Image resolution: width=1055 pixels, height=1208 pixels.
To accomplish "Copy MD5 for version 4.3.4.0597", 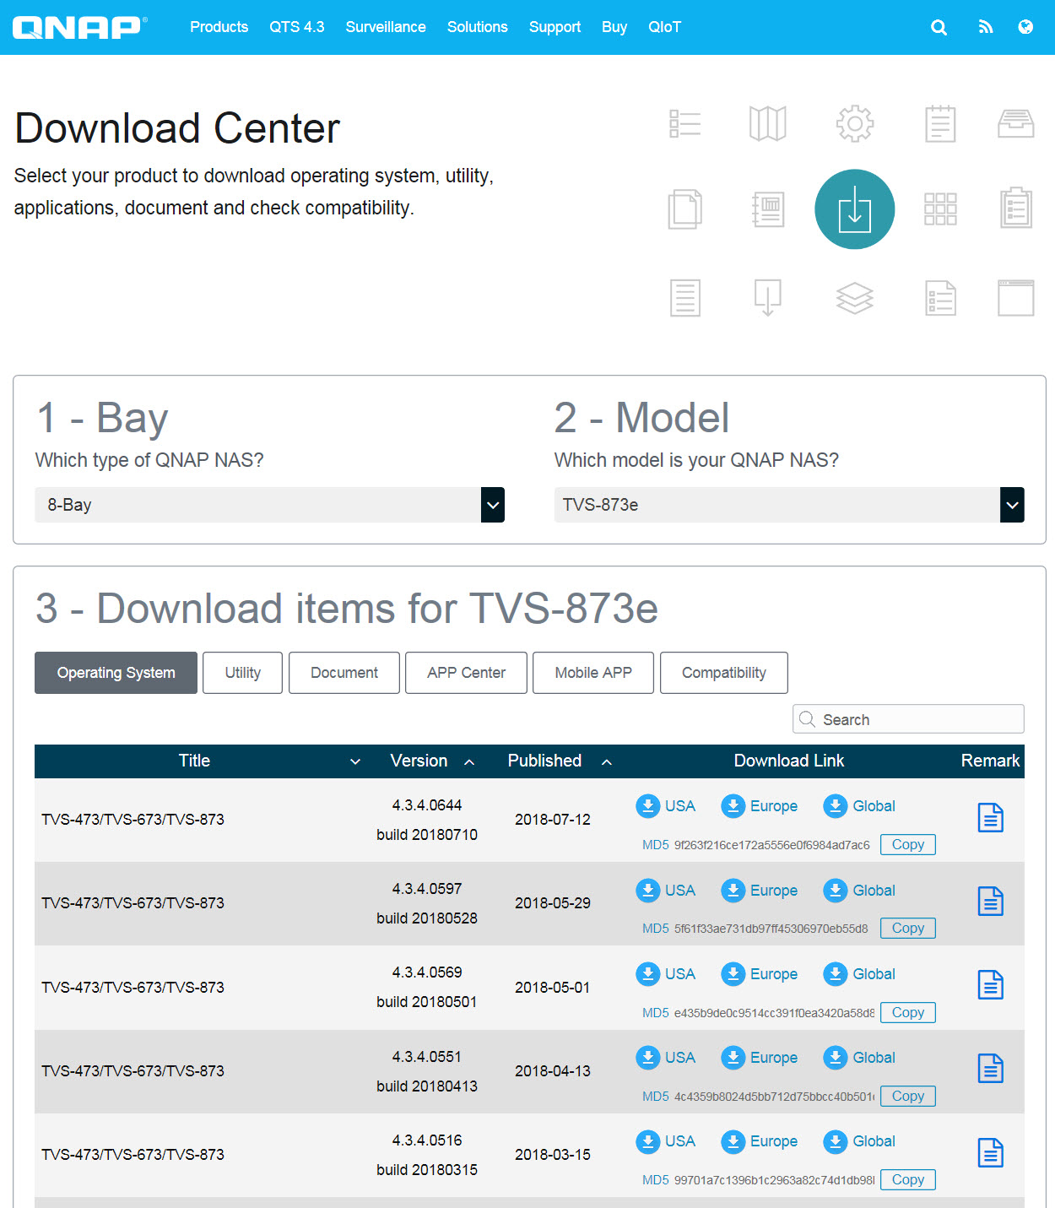I will pyautogui.click(x=908, y=928).
